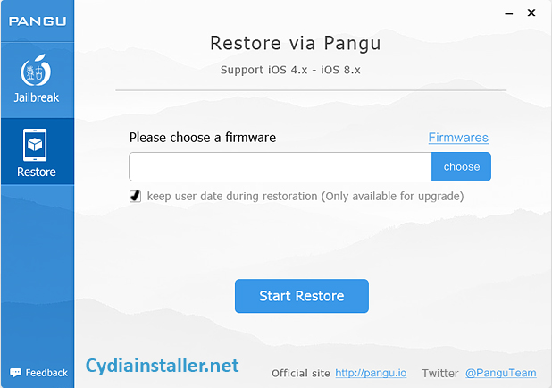
Task: Click the Start Restore button
Action: click(x=301, y=296)
